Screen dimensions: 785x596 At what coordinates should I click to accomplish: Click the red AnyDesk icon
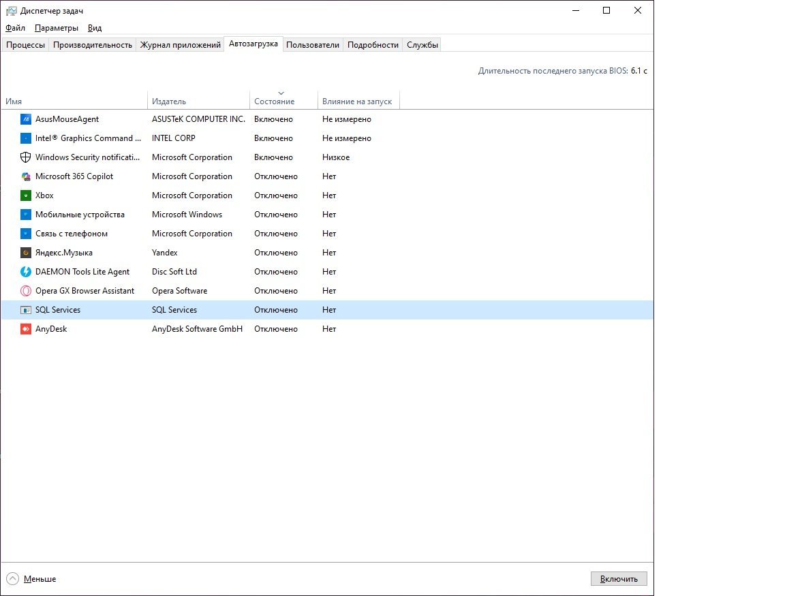(x=26, y=329)
